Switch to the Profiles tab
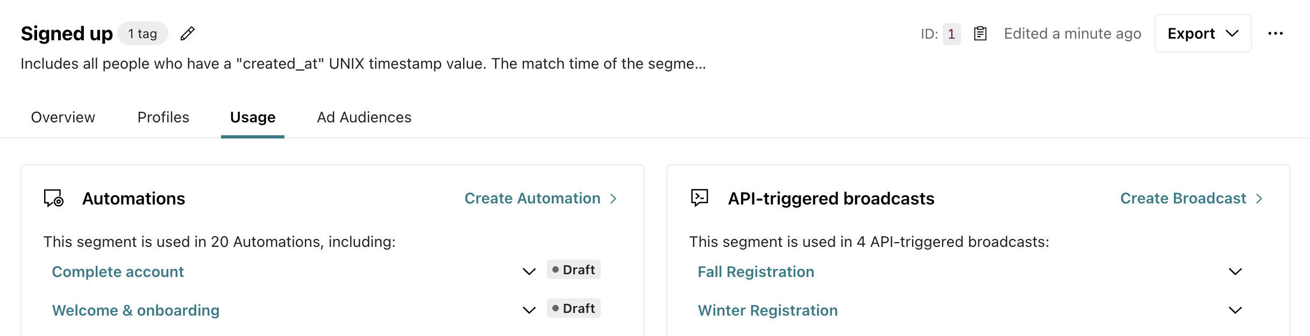The image size is (1310, 336). click(163, 117)
